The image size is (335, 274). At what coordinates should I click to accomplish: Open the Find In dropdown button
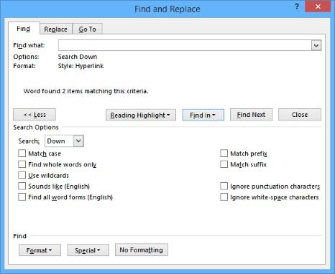pos(203,115)
